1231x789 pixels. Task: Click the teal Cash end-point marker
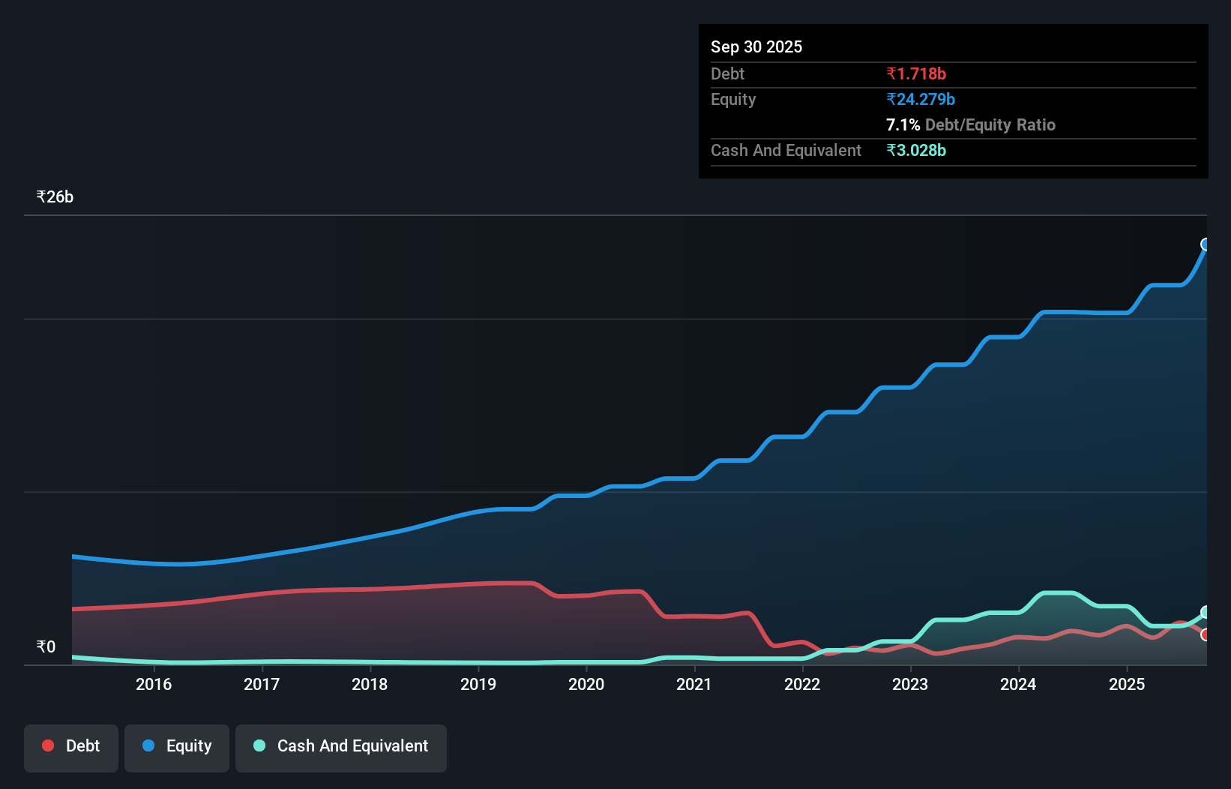pos(1206,612)
